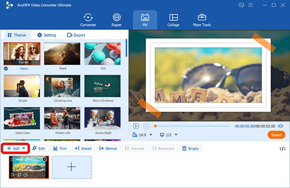Click Edit in the clip toolbar

39,148
